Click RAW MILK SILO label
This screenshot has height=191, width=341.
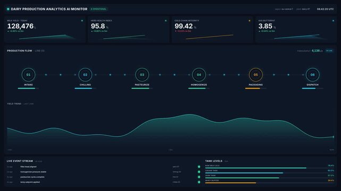point(212,166)
